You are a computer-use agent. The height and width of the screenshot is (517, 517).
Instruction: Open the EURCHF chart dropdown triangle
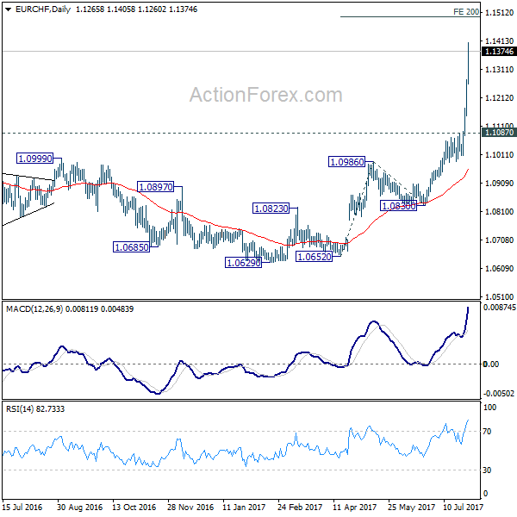pyautogui.click(x=9, y=9)
